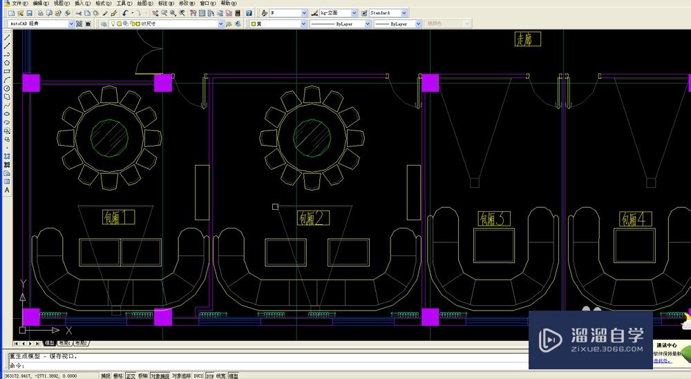Screen dimensions: 691x379
Task: Click the Save file icon
Action: pos(29,13)
